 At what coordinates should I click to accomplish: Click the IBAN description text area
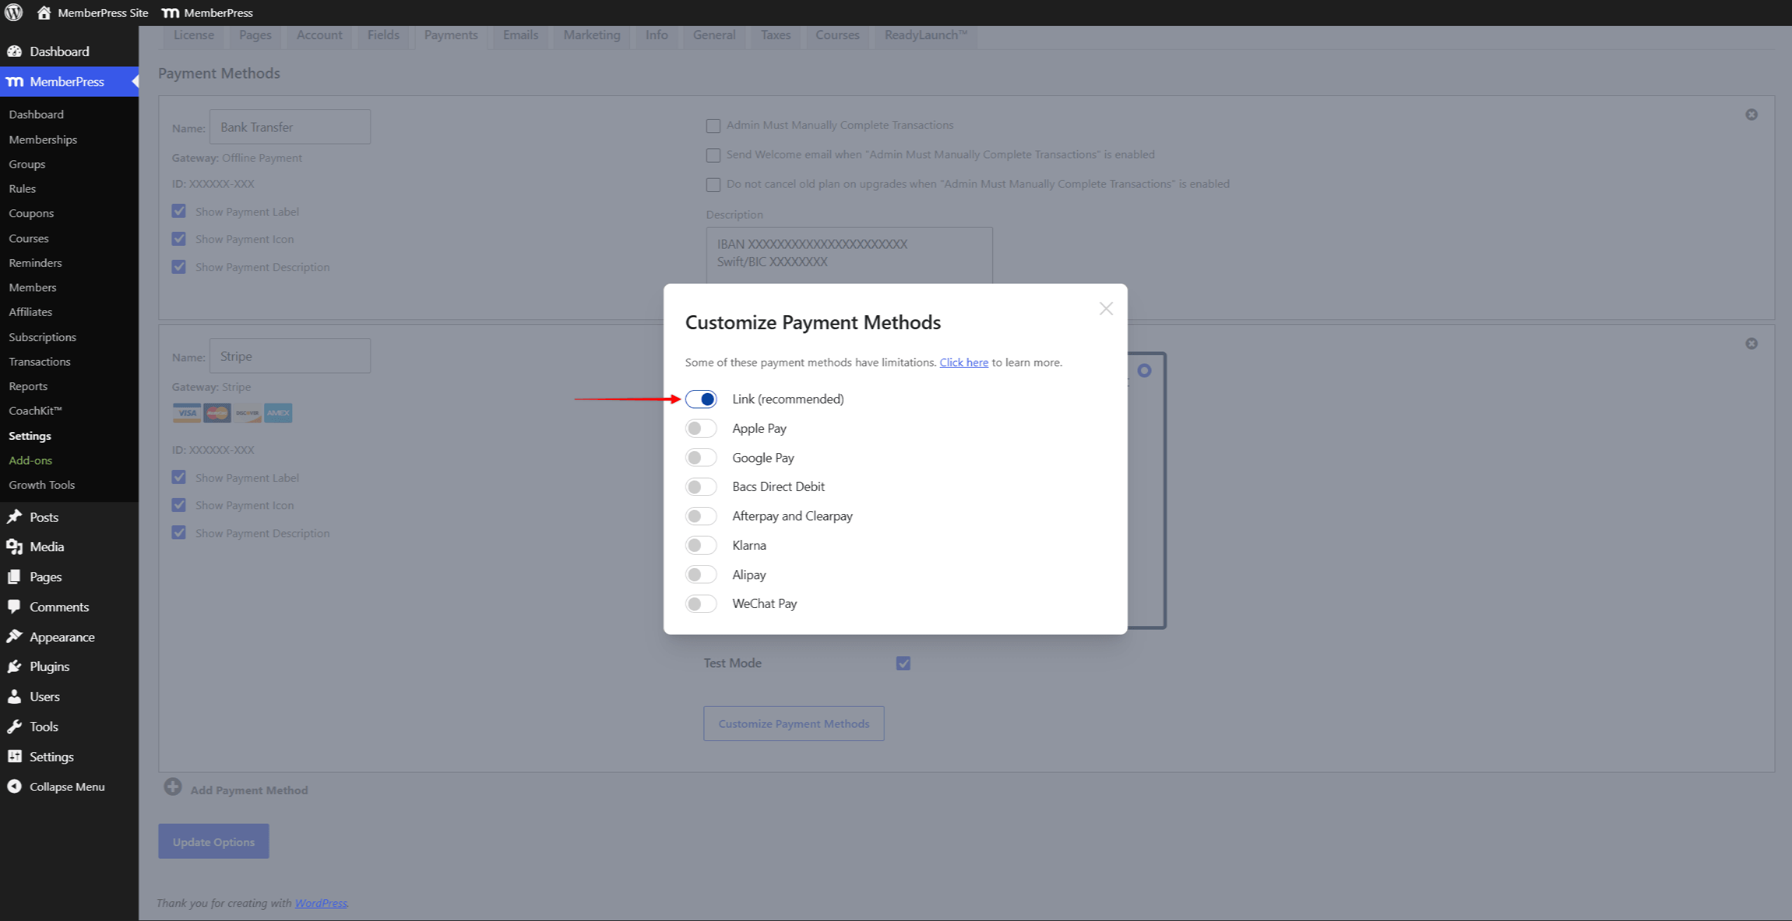click(x=849, y=255)
